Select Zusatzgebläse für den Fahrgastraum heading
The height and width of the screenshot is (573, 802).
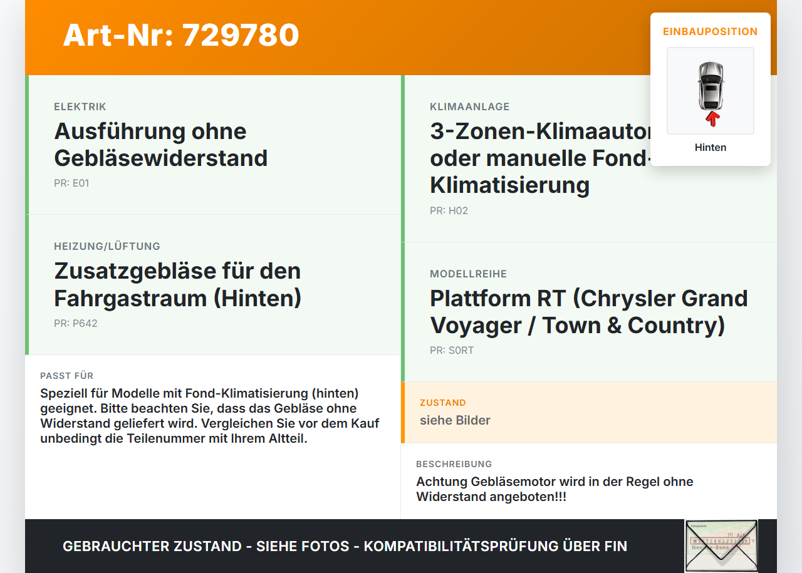point(178,284)
